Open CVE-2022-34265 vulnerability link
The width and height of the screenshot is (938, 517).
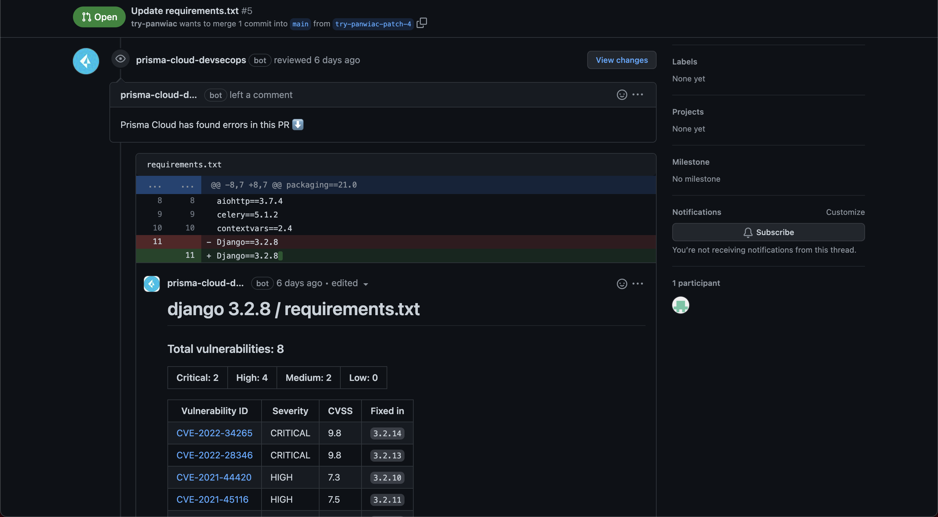pyautogui.click(x=214, y=433)
